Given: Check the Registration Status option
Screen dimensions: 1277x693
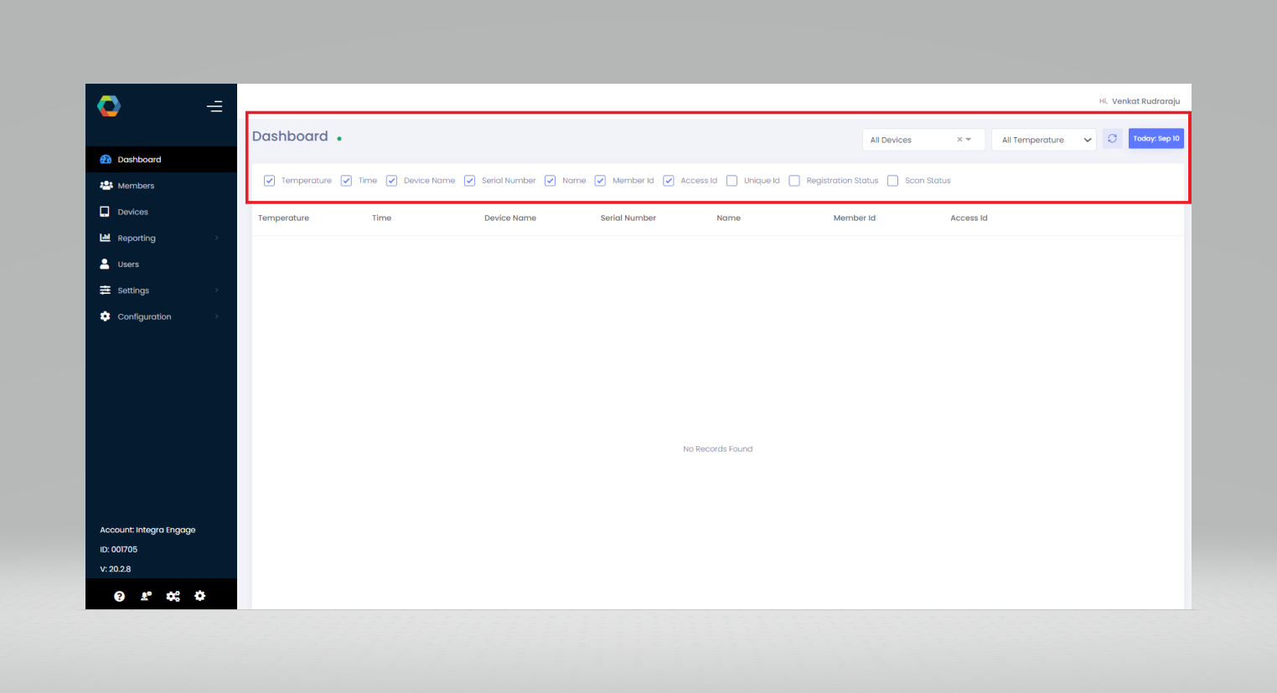Looking at the screenshot, I should (x=794, y=180).
